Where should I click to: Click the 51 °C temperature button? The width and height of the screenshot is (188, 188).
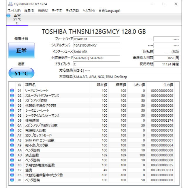[x=21, y=73]
